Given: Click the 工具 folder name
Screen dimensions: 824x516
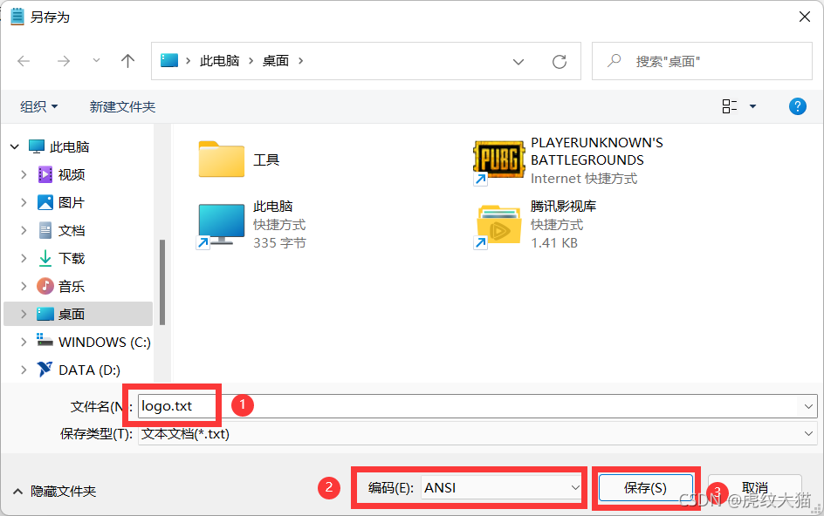Looking at the screenshot, I should click(266, 160).
